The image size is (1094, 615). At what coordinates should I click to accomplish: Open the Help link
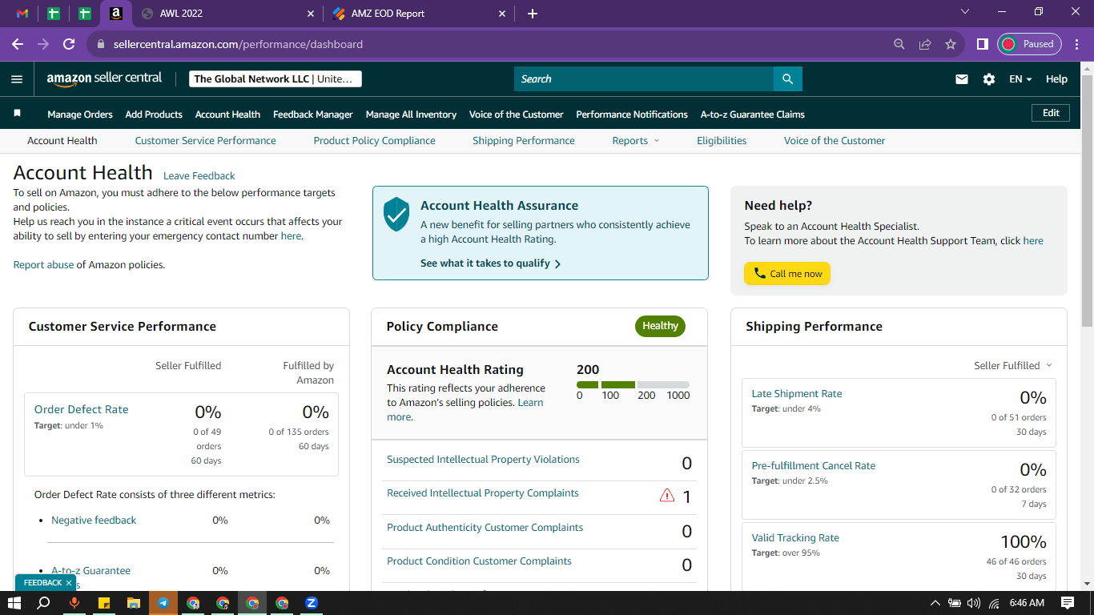(1056, 79)
